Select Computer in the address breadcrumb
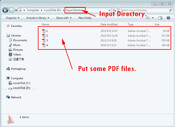Screen dimensions: 175x127 33,10
